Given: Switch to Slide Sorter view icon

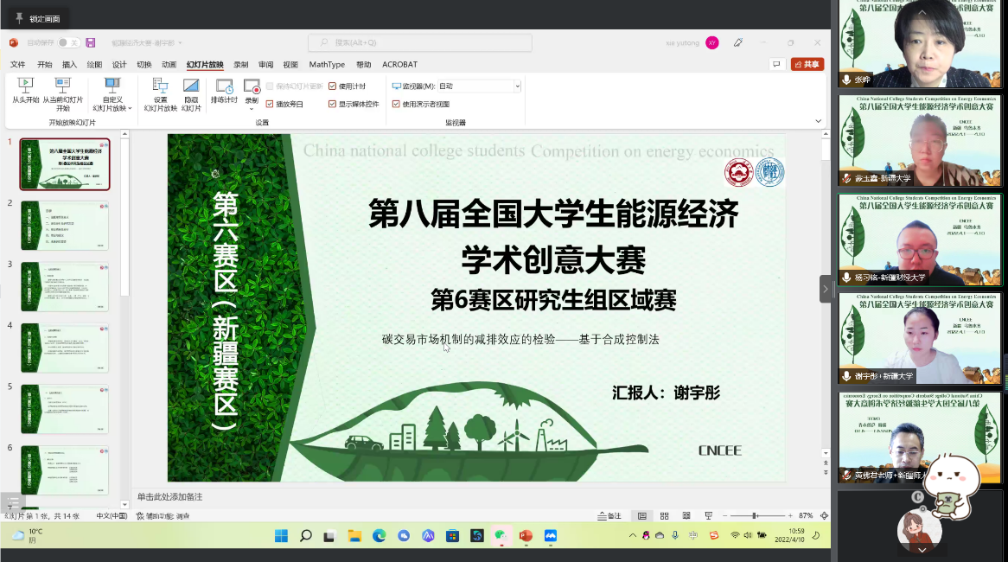Looking at the screenshot, I should (664, 515).
